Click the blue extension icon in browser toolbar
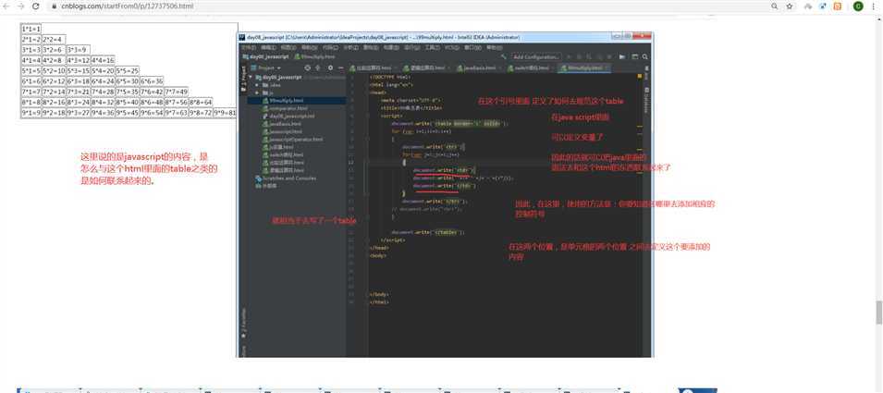Viewport: 883px width, 393px height. pos(823,6)
